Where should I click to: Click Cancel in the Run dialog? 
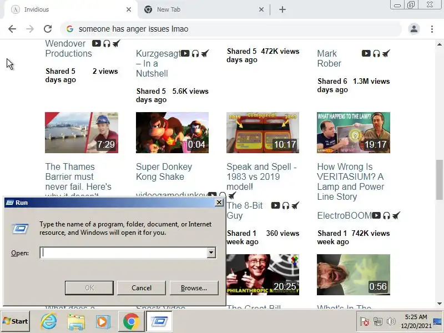142,288
